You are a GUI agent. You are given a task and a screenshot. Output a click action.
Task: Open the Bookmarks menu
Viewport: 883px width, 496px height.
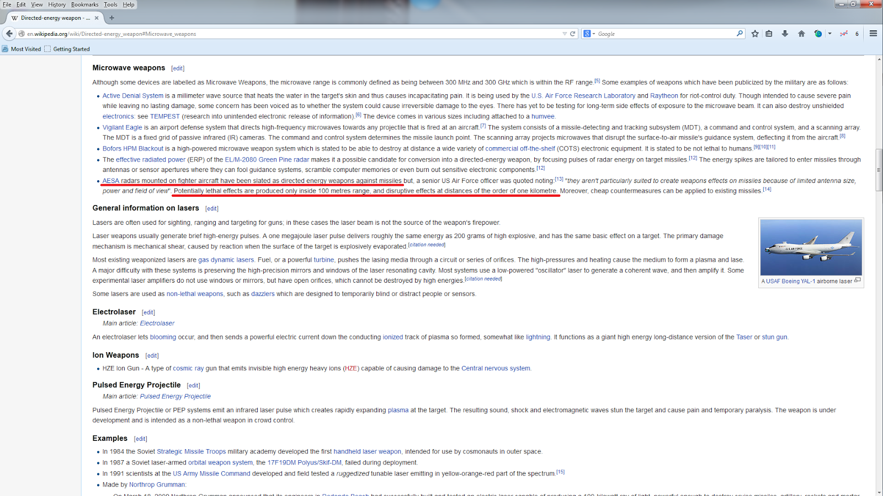click(x=84, y=4)
